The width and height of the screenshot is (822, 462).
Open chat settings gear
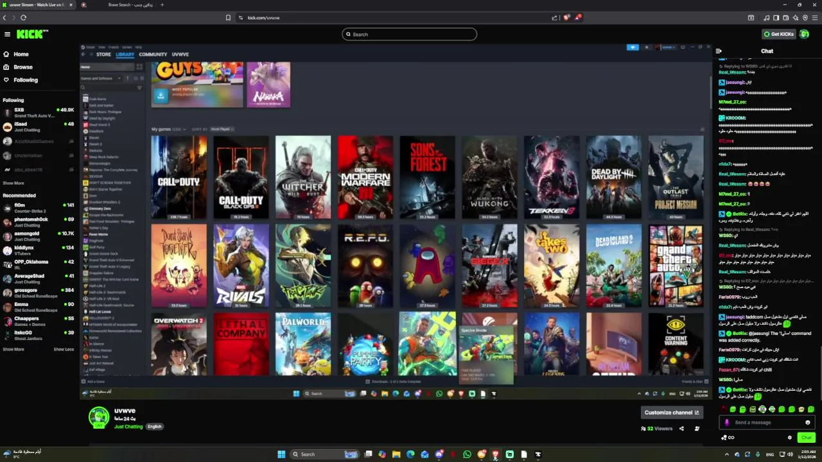point(790,438)
